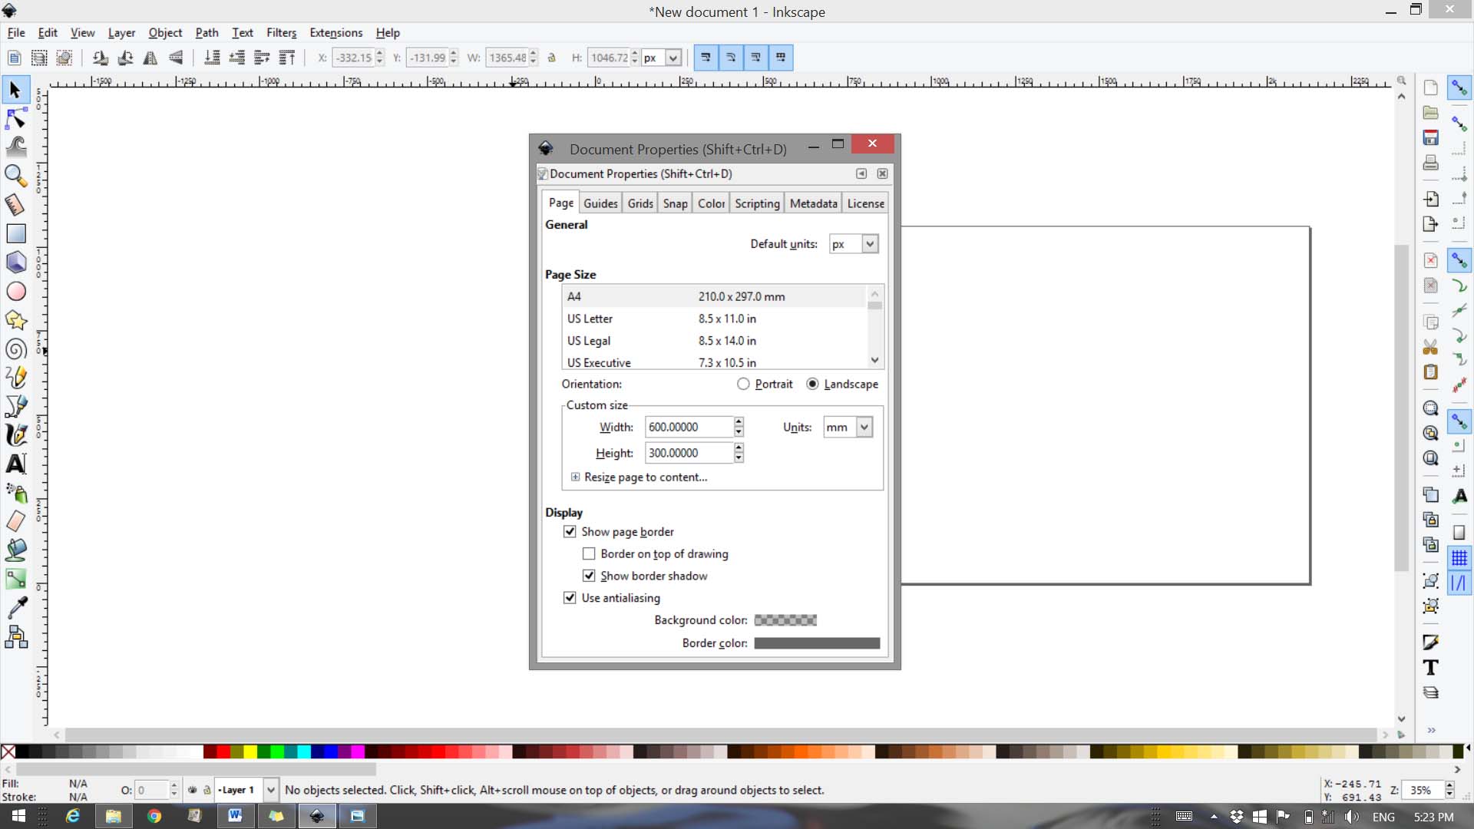Open the Default units dropdown
The width and height of the screenshot is (1474, 829).
tap(854, 244)
